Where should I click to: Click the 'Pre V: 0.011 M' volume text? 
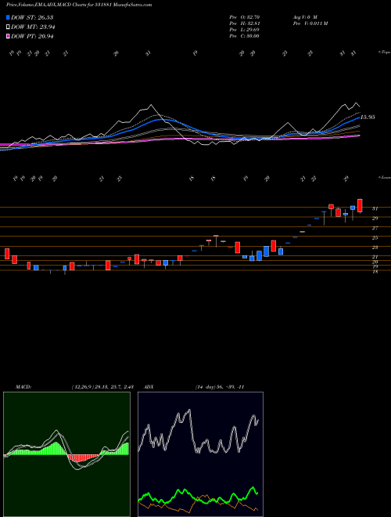click(x=310, y=23)
